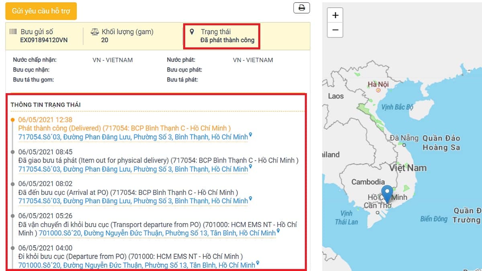Zoom in on the map
The height and width of the screenshot is (271, 482).
pos(335,15)
